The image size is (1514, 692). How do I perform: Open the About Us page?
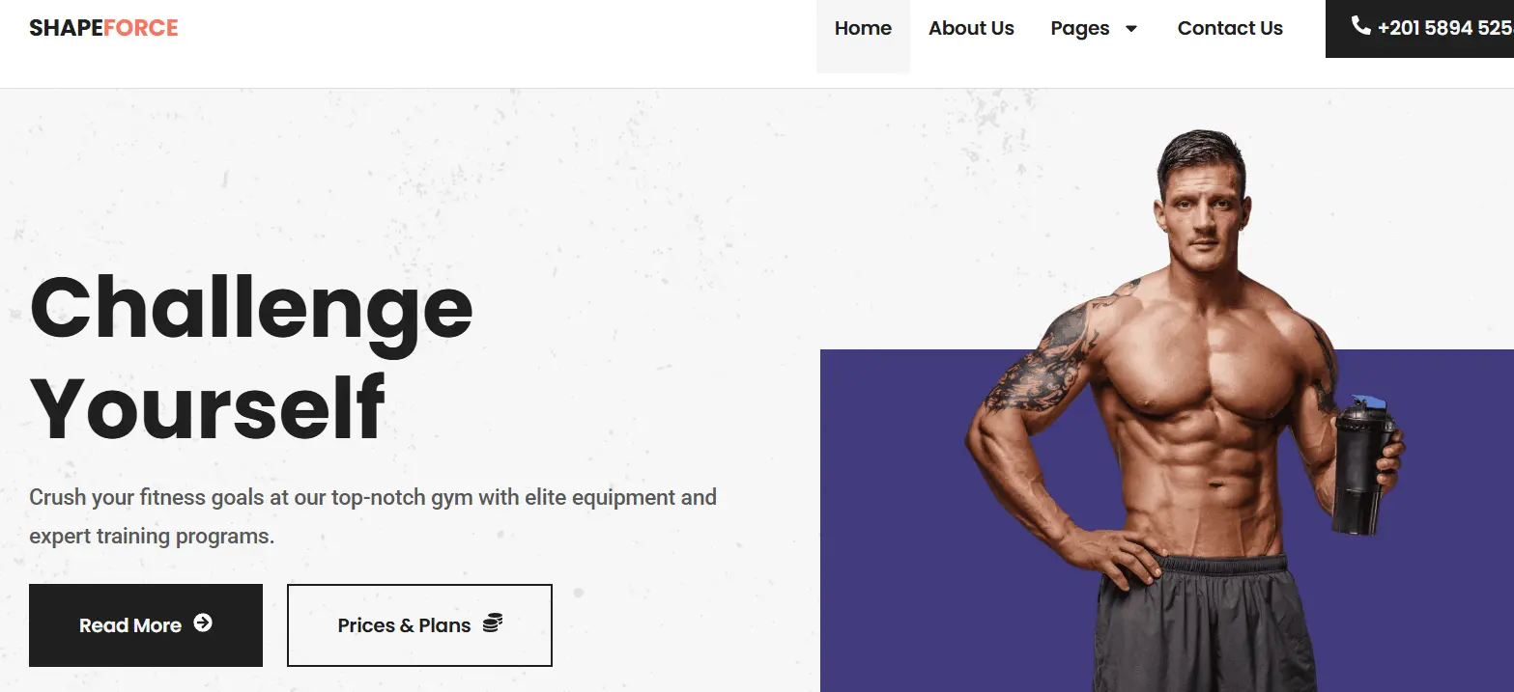click(971, 29)
